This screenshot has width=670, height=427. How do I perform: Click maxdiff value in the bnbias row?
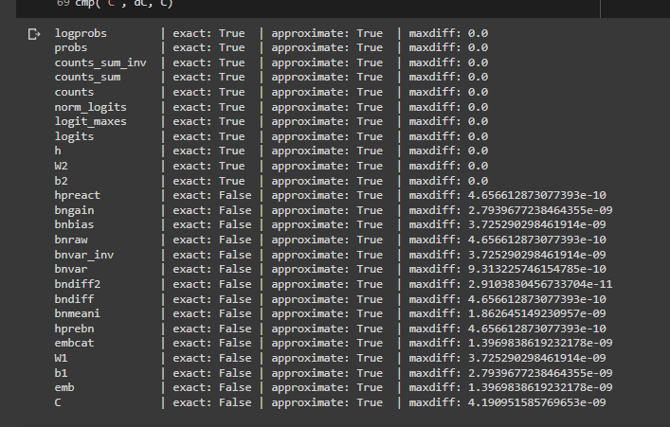[536, 224]
